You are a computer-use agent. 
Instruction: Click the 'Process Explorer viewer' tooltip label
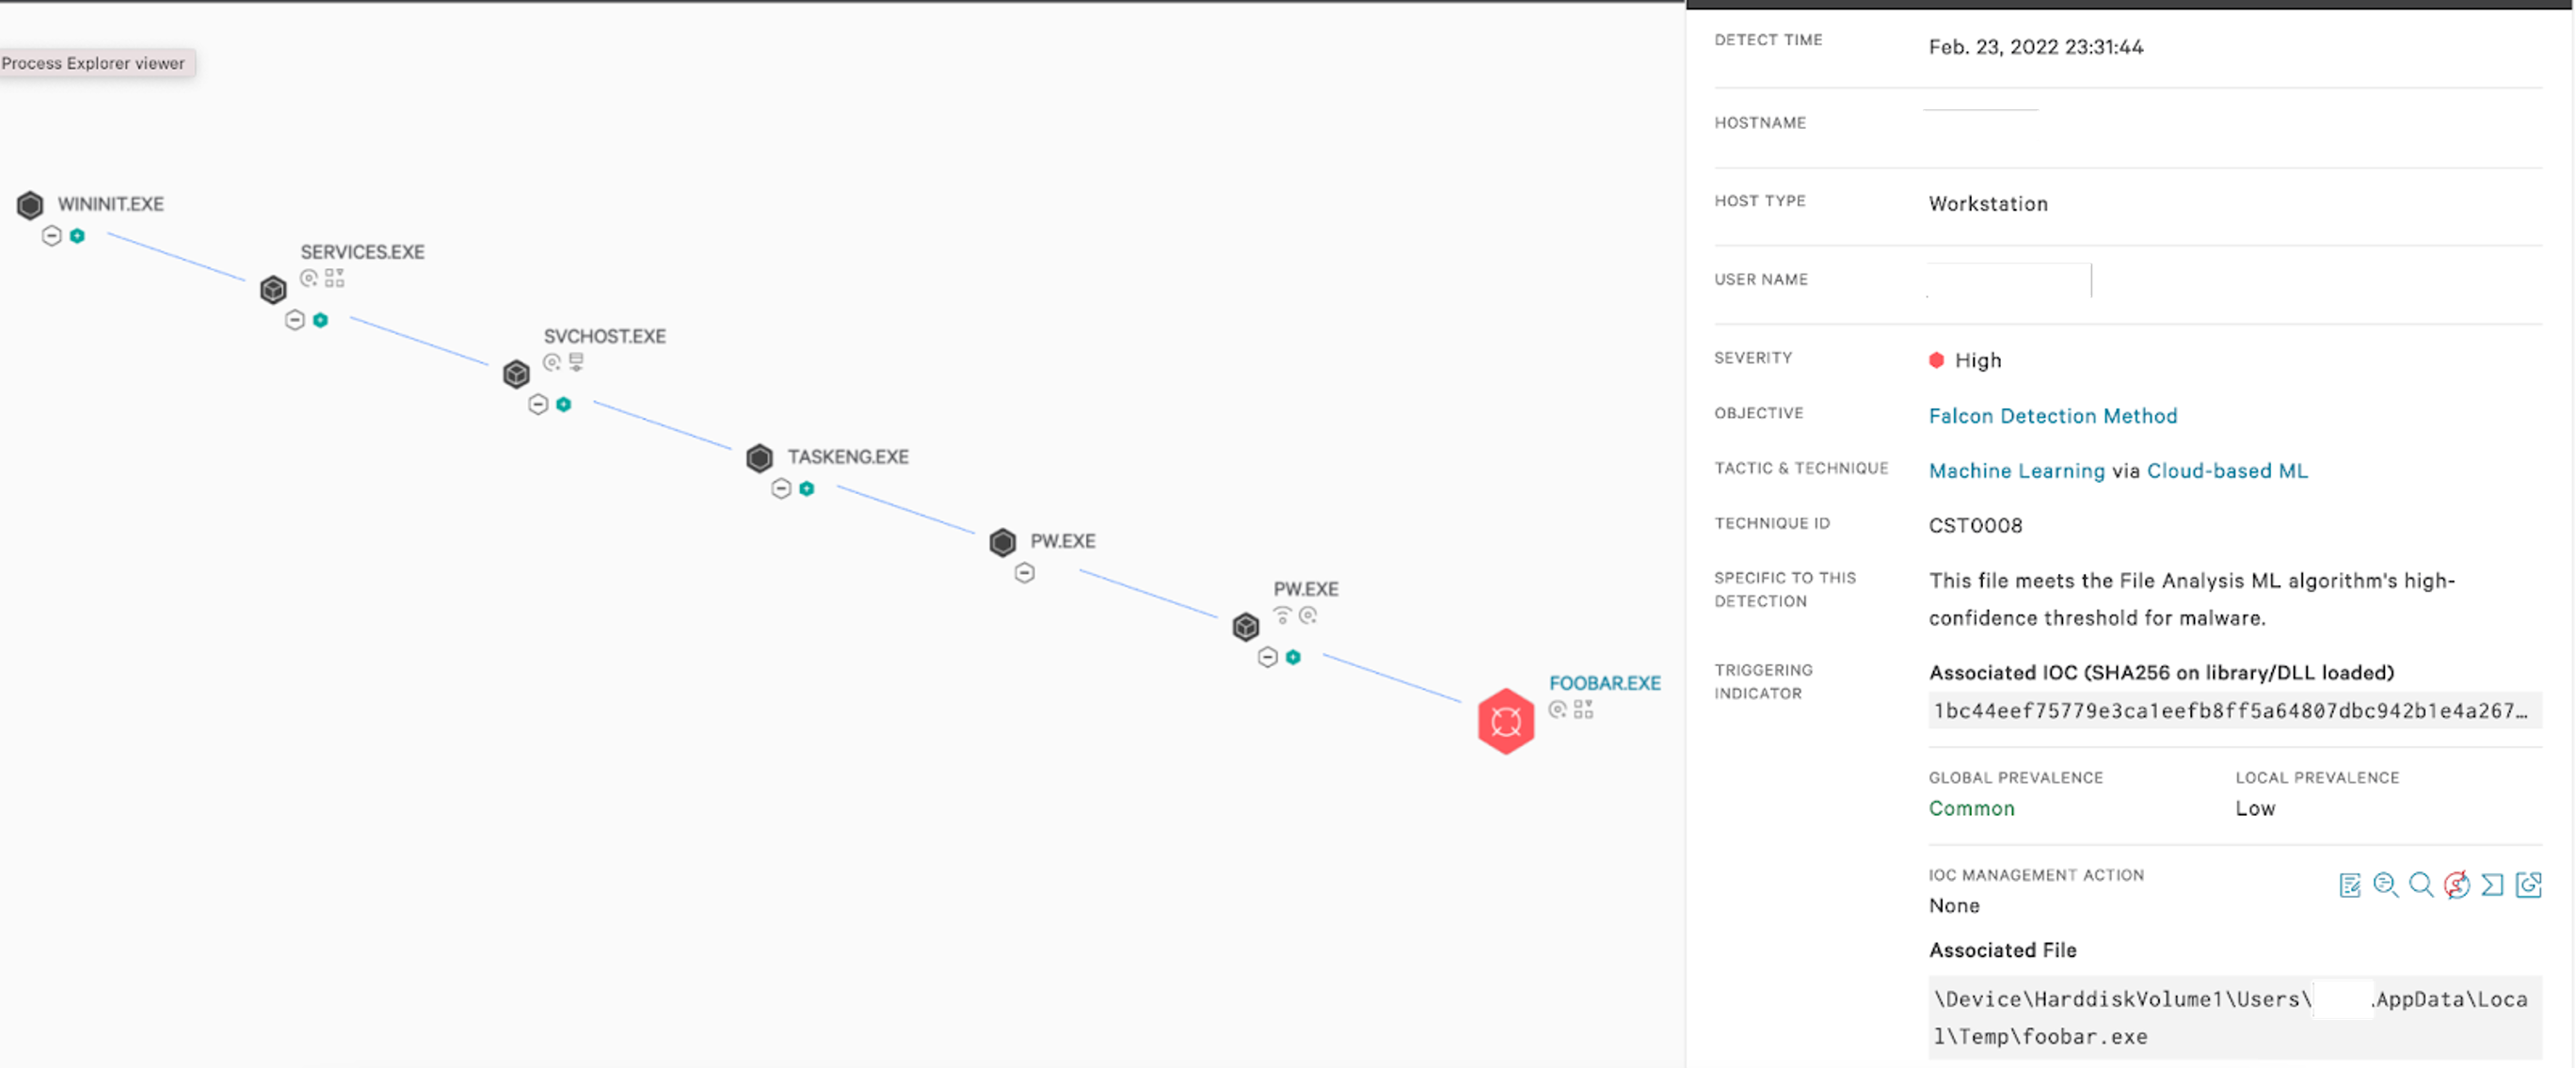93,63
